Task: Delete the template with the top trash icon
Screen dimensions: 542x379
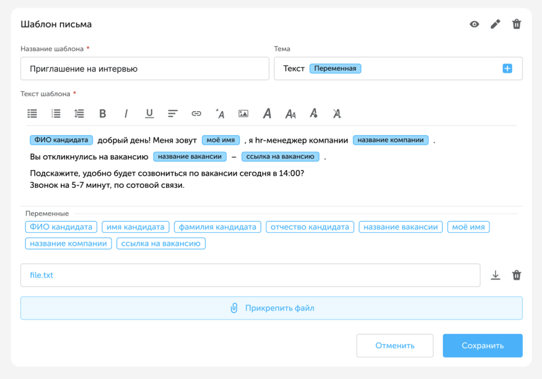Action: click(x=517, y=24)
